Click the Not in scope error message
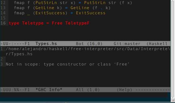 coord(68,64)
